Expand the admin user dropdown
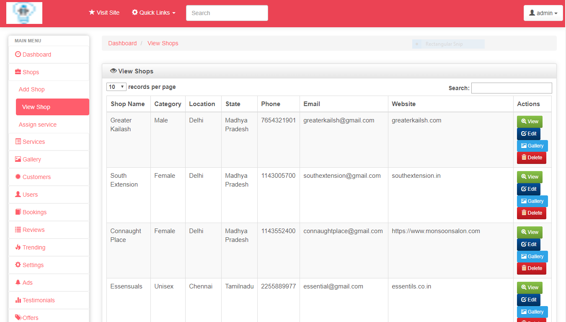Image resolution: width=566 pixels, height=322 pixels. click(543, 13)
